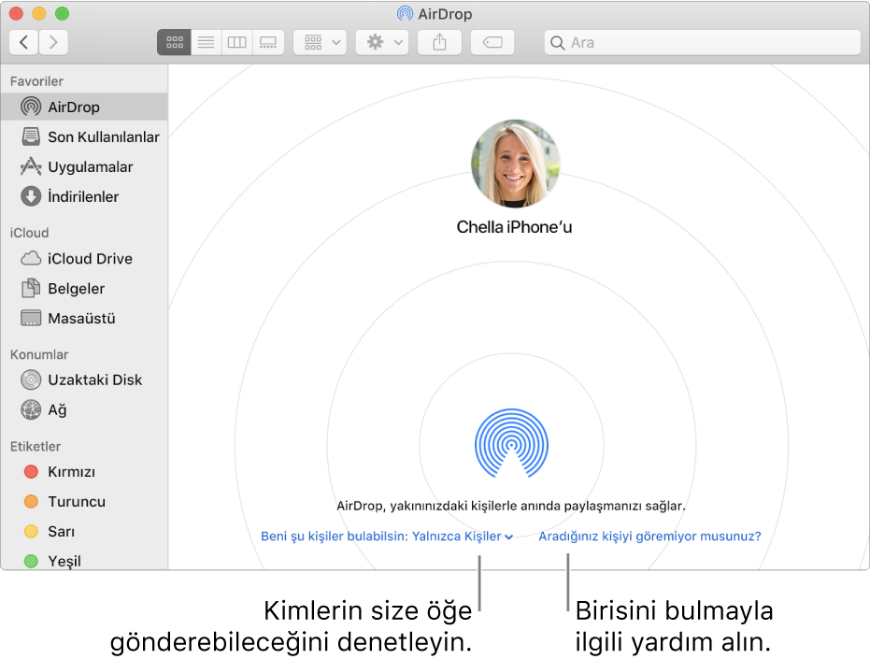Select the Turuncu tag
Viewport: 870px width, 659px height.
coord(84,502)
